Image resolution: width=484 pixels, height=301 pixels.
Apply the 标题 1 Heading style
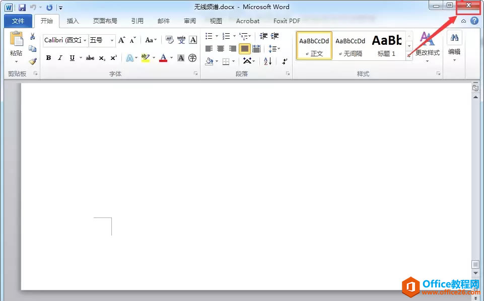pyautogui.click(x=386, y=45)
